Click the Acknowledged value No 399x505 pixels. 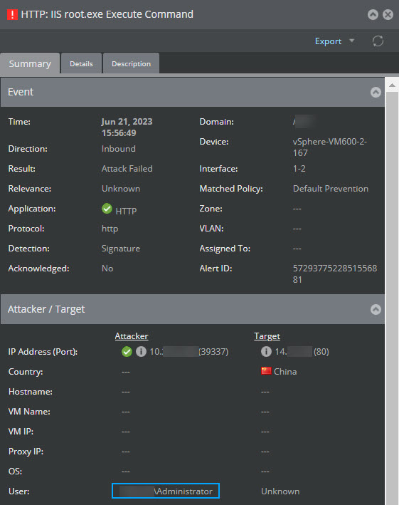(107, 269)
